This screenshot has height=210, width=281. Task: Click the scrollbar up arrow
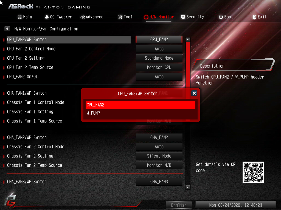coord(188,39)
